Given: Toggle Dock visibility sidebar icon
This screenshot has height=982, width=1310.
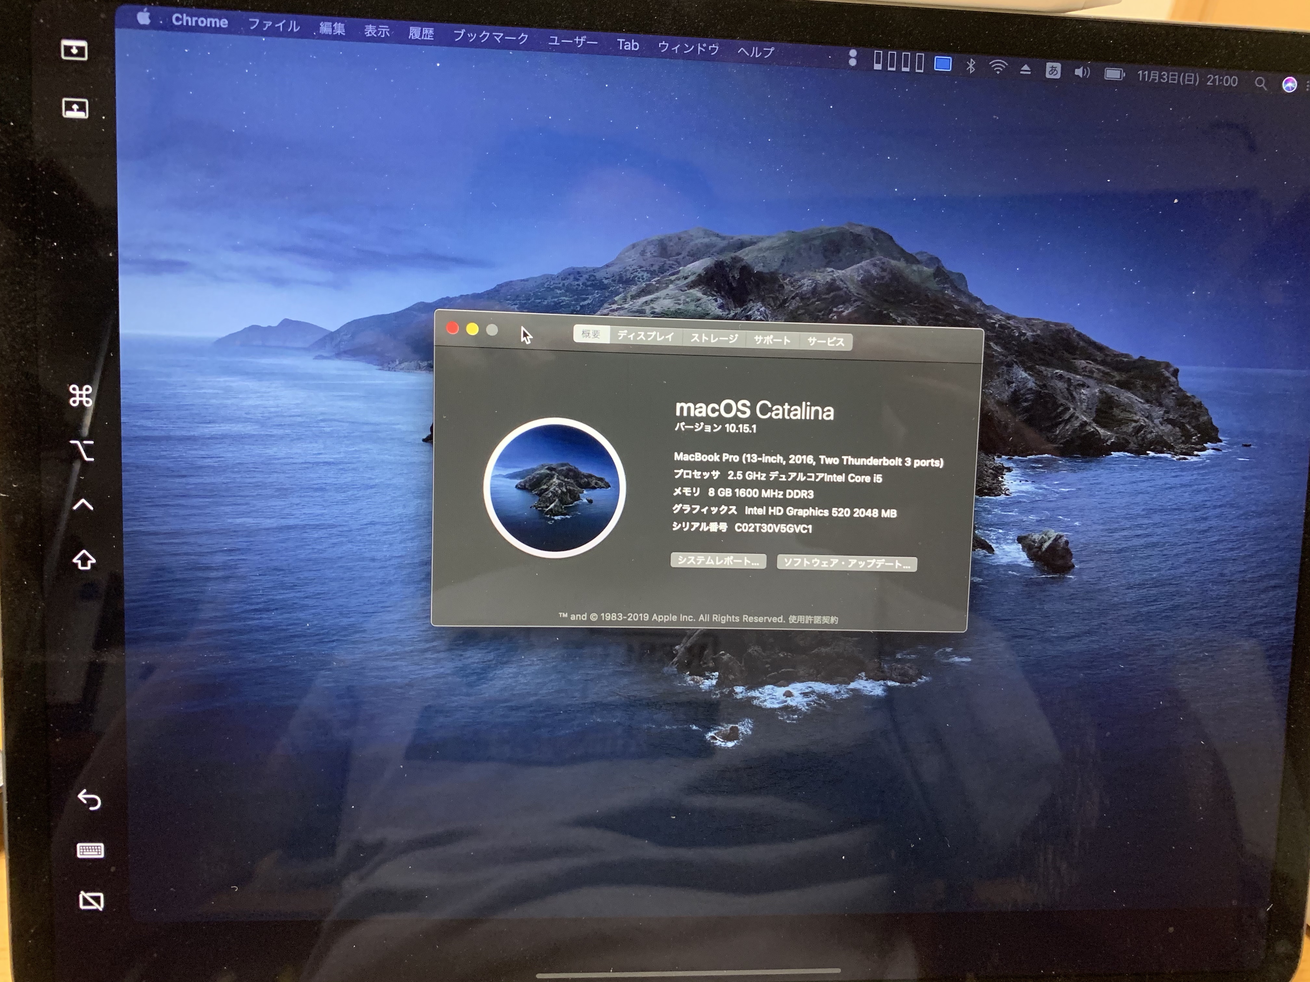Looking at the screenshot, I should [x=75, y=108].
